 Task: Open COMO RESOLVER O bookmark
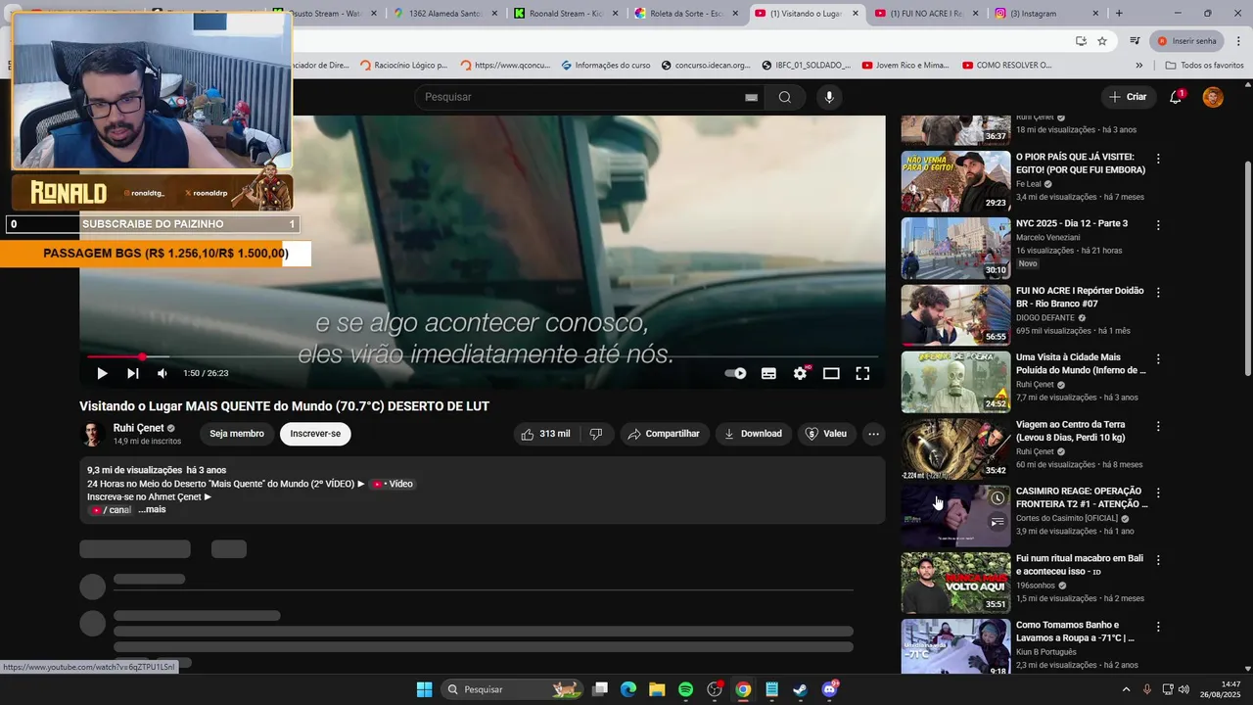pos(1007,66)
